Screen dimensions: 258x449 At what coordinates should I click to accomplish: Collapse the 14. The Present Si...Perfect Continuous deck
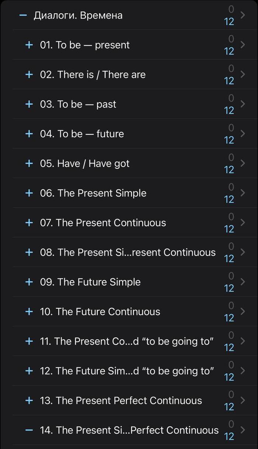[29, 430]
